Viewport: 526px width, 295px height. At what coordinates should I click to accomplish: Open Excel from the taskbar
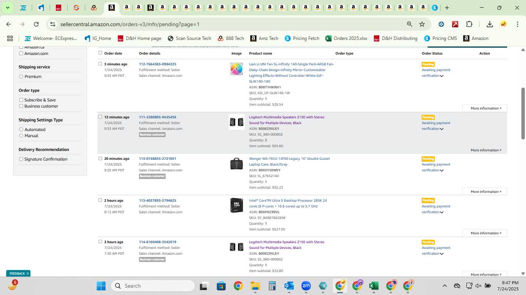[x=373, y=286]
